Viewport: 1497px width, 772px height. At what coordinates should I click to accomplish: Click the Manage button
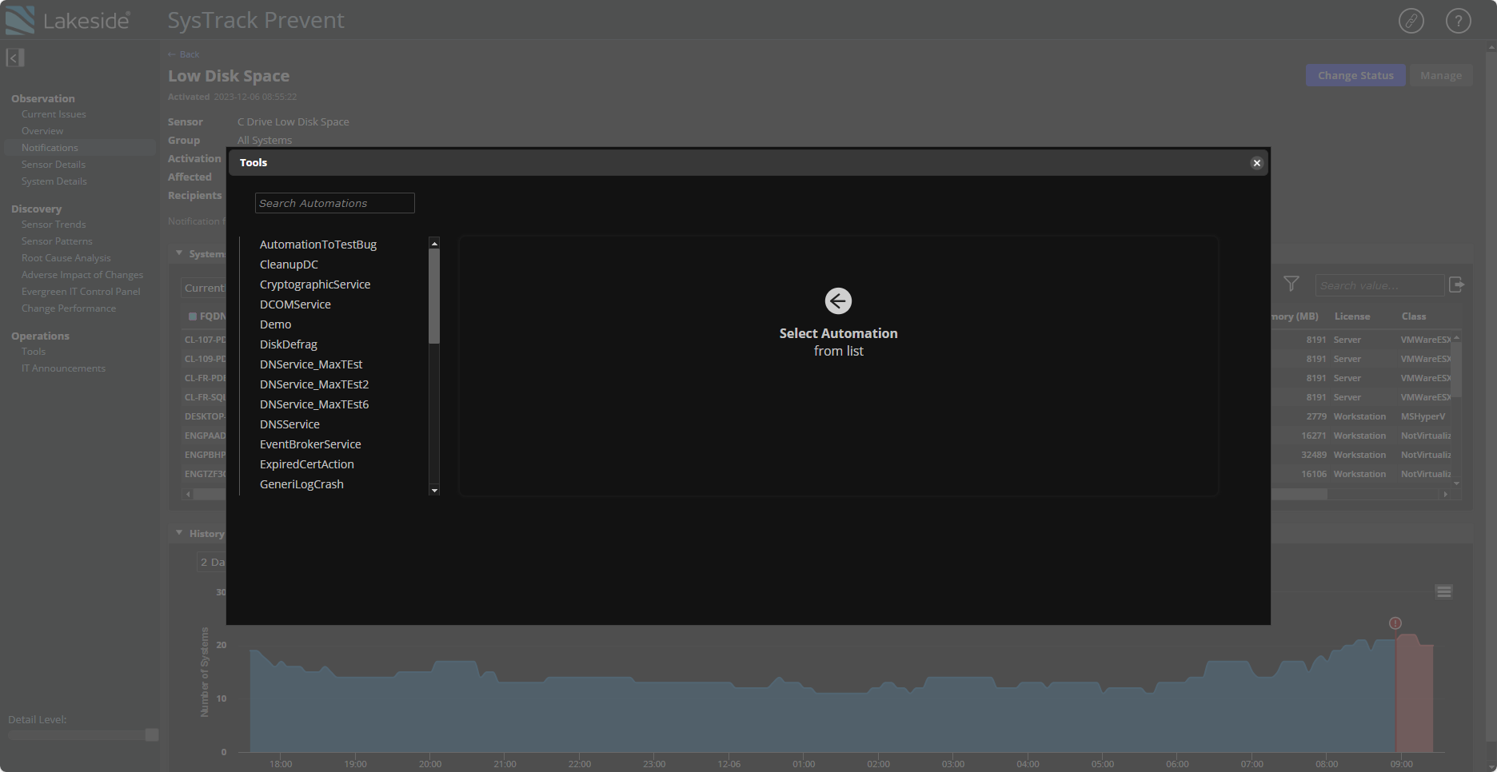[x=1440, y=75]
